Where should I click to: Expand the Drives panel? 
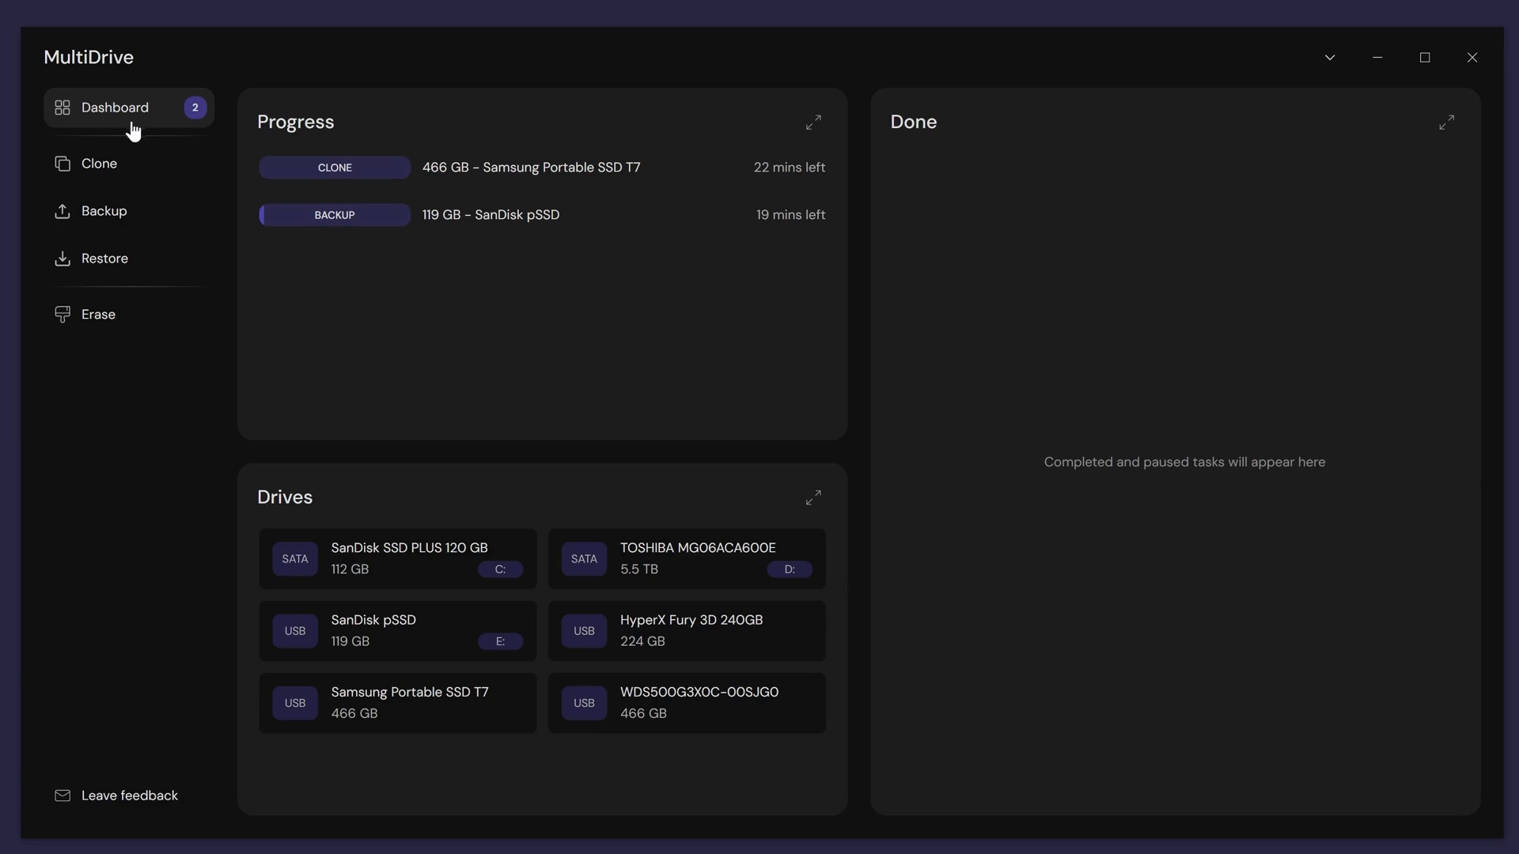click(813, 497)
